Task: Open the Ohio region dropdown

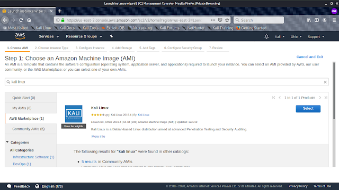Action: click(x=296, y=36)
